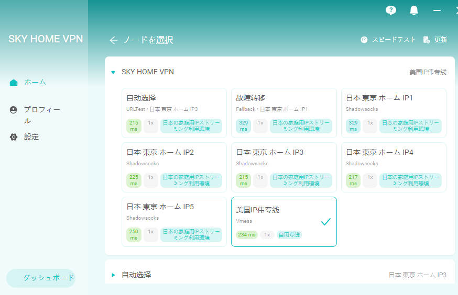
Task: Expand the 自动选择 group triangle
Action: (113, 275)
